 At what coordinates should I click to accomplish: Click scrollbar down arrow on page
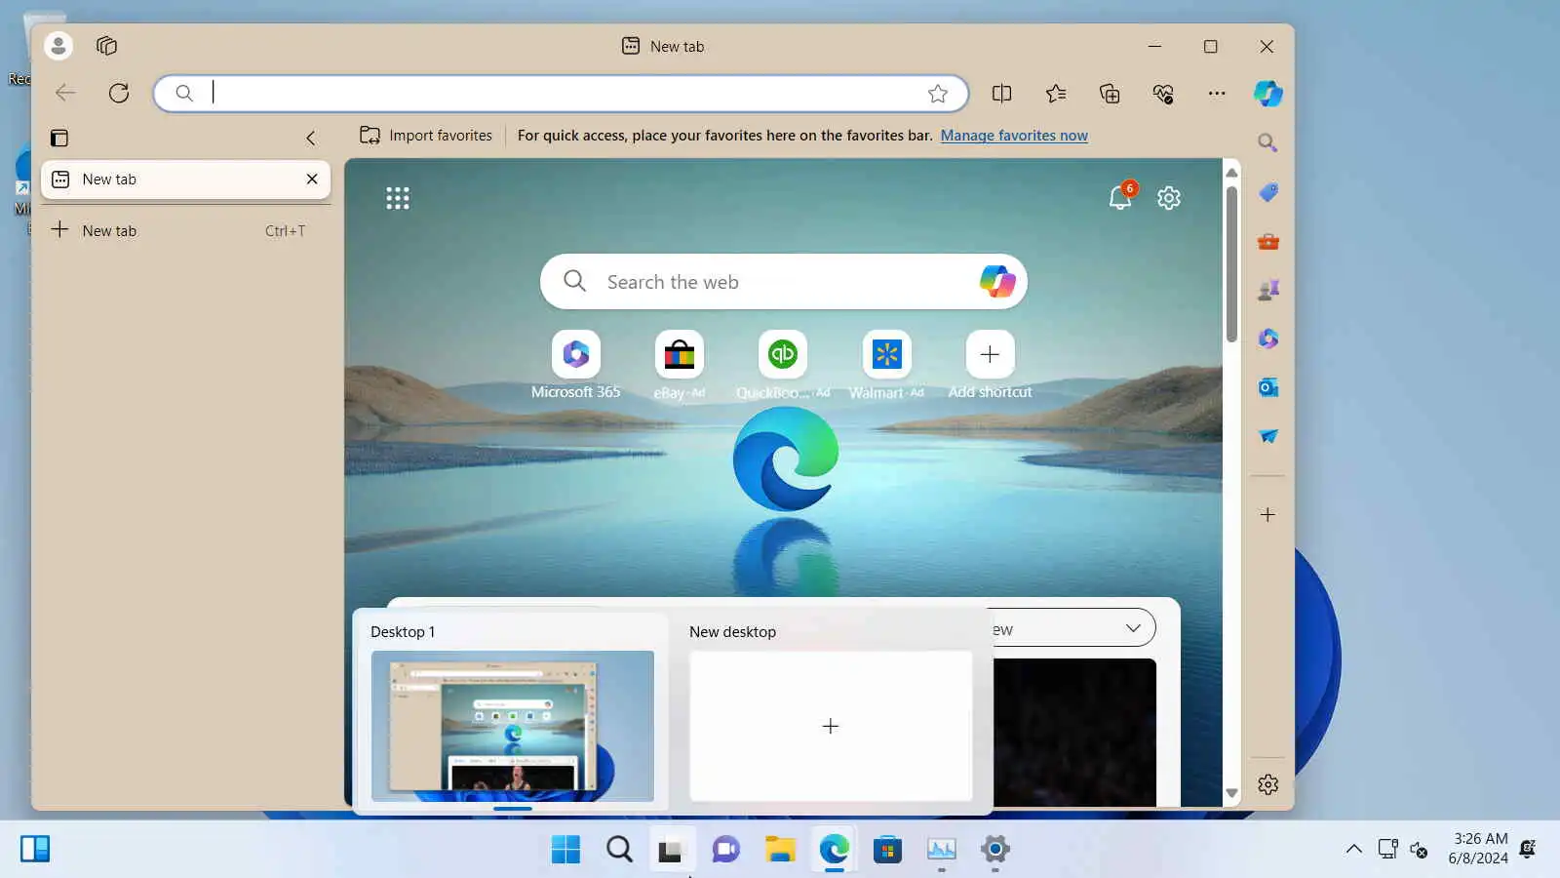point(1231,794)
